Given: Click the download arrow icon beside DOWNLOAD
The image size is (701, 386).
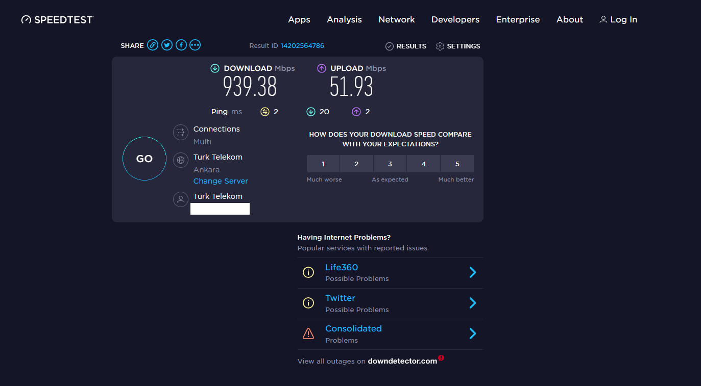Looking at the screenshot, I should point(215,68).
